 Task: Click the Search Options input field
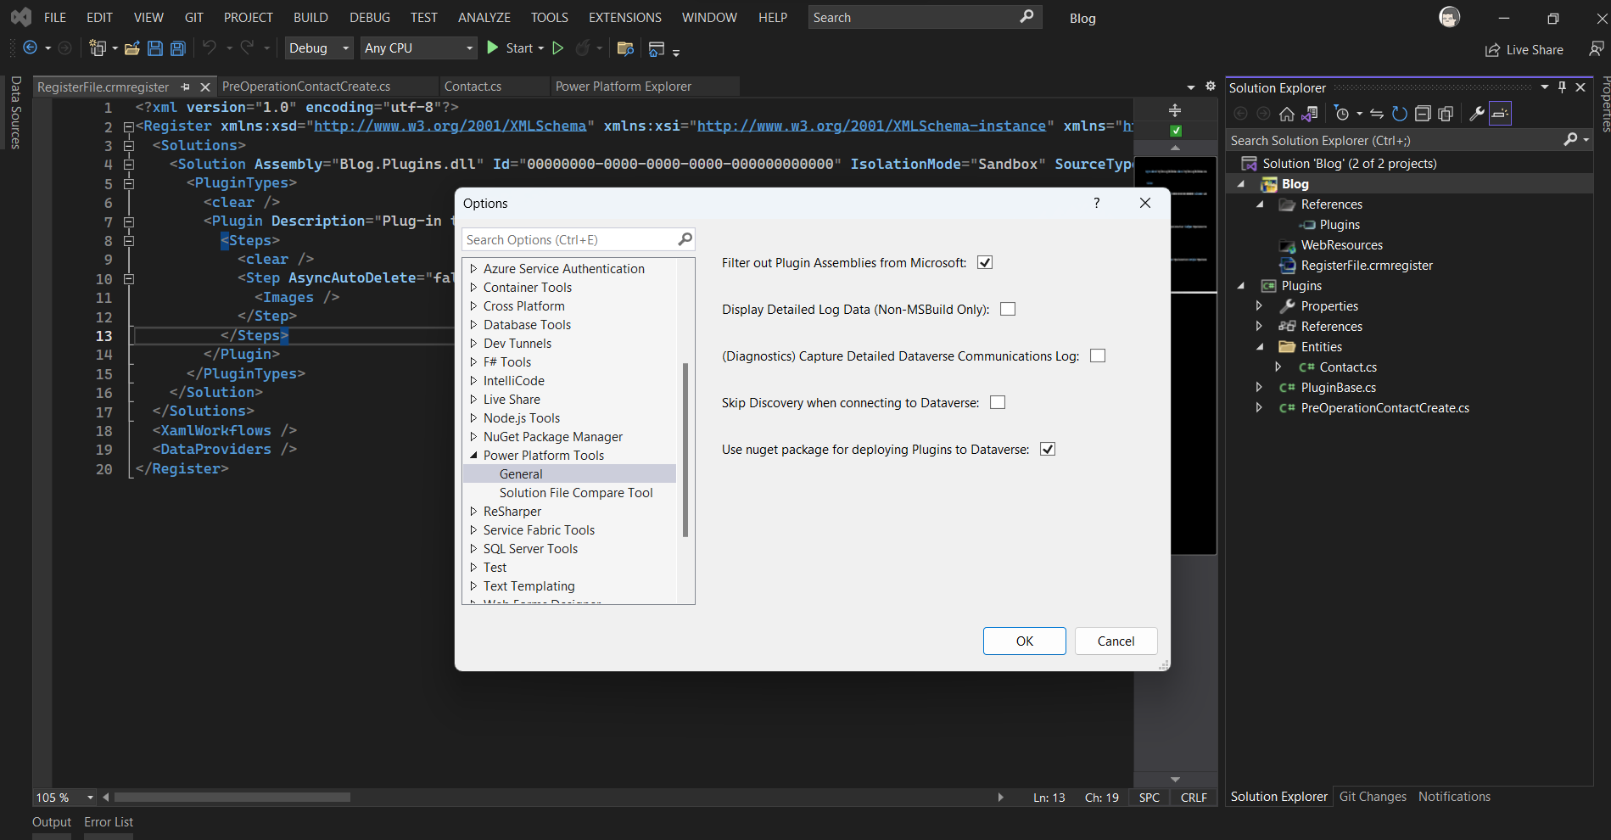(579, 240)
